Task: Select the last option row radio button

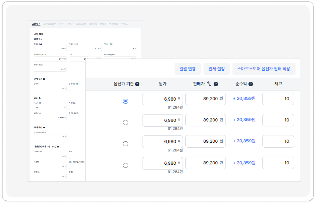Action: coord(126,165)
